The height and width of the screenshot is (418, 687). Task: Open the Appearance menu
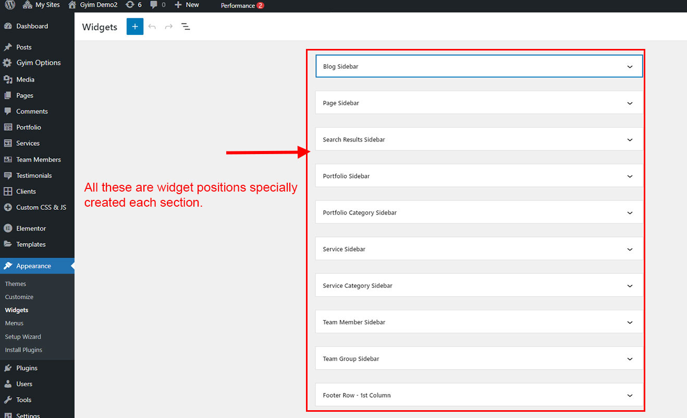[33, 266]
